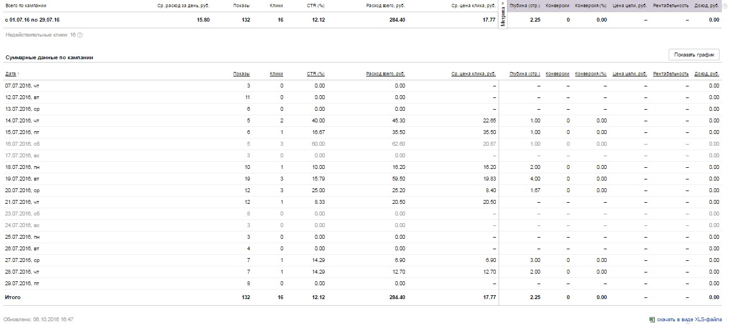Screen dimensions: 734x324
Task: Sort table by Глубина (стр.) link
Action: pos(525,74)
